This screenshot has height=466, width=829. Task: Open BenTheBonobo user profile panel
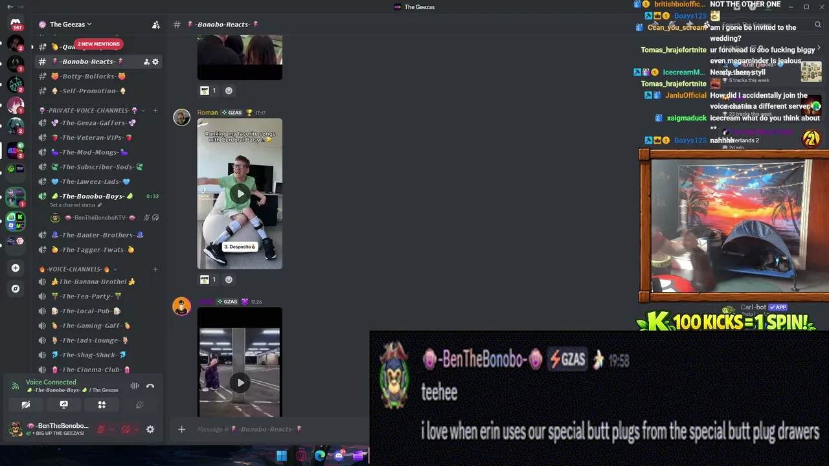(x=50, y=429)
